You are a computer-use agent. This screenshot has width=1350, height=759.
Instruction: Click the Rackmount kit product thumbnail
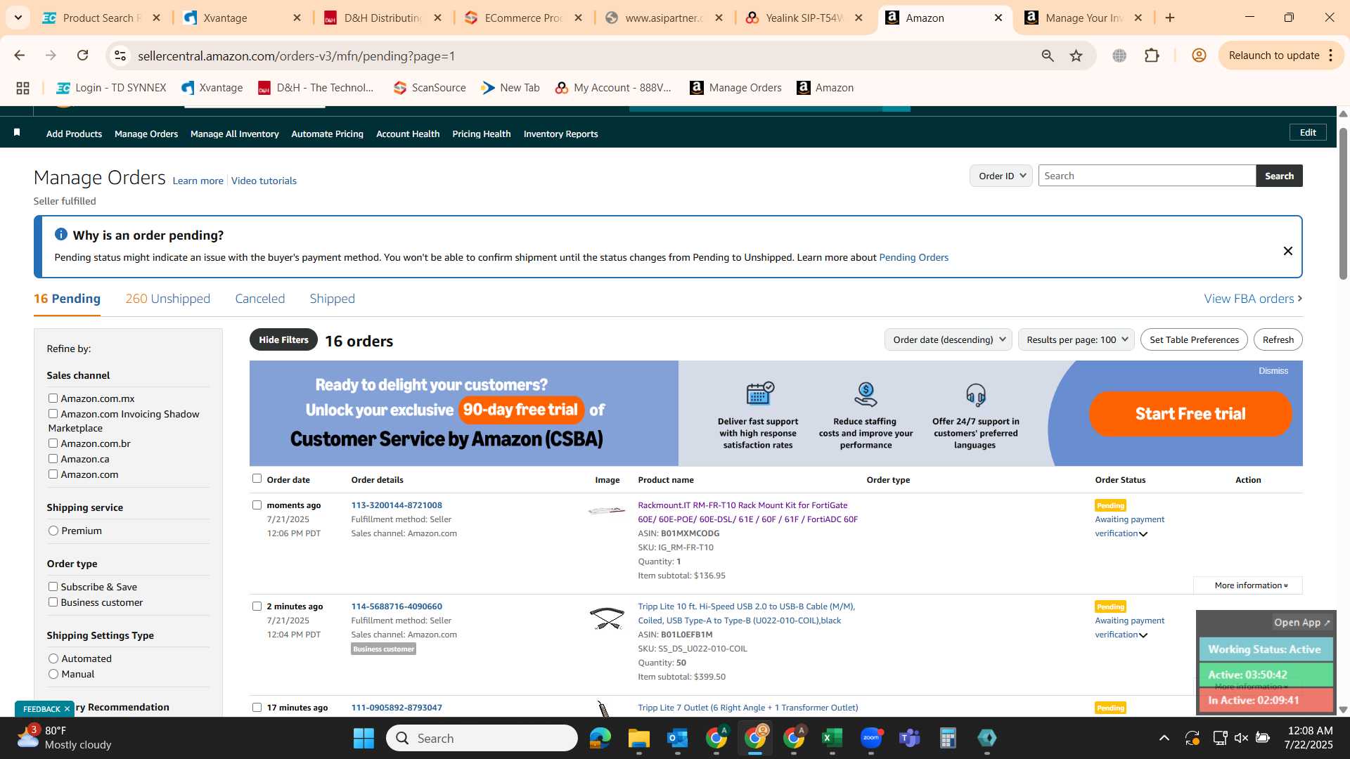click(607, 510)
